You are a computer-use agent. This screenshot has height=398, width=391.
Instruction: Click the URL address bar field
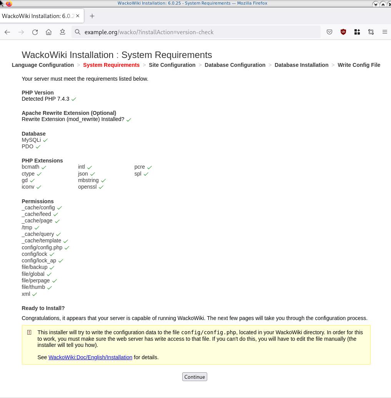pyautogui.click(x=200, y=32)
